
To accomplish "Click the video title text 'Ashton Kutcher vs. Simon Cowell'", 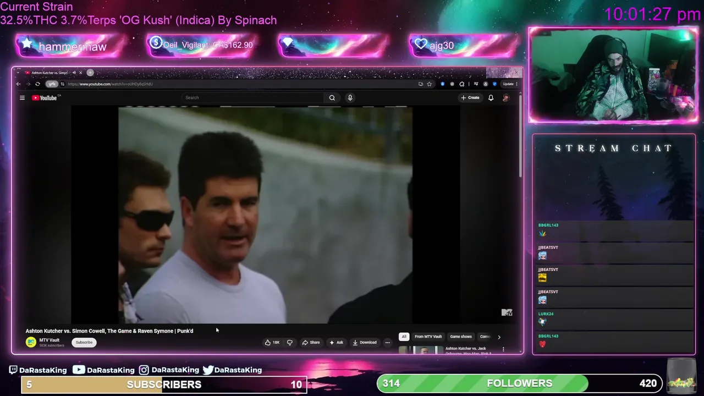I will 65,331.
